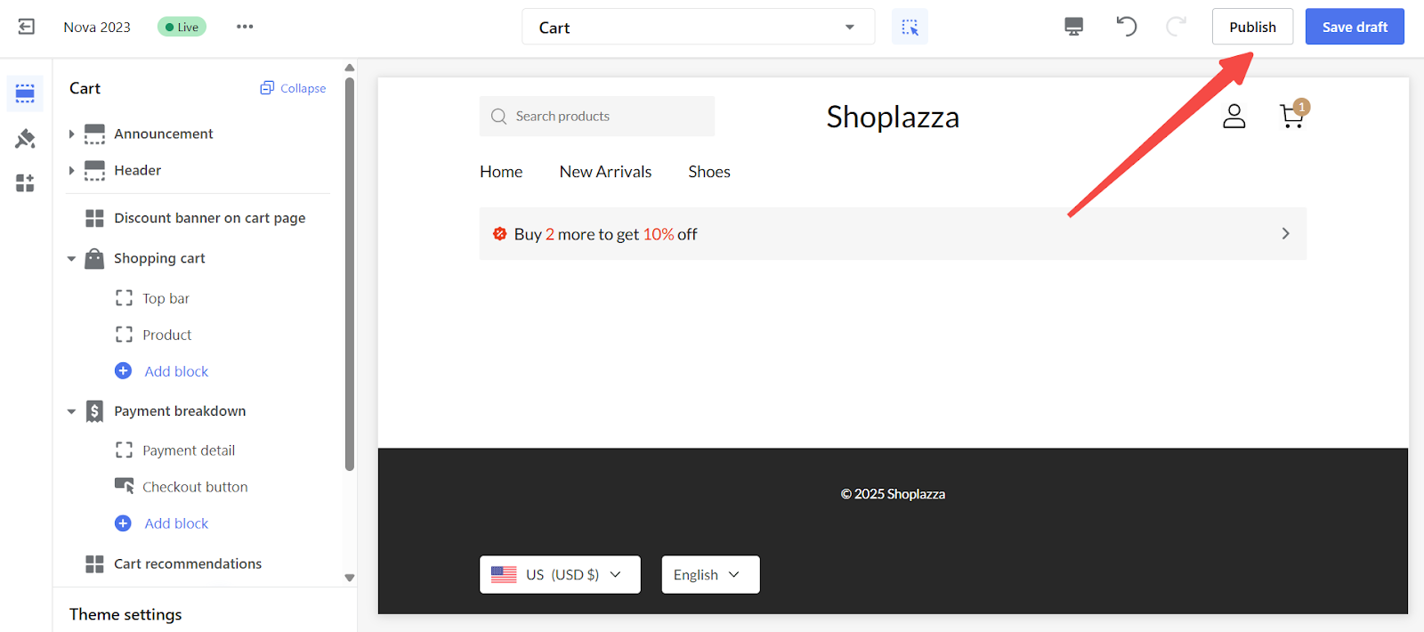Click Add block under Shopping cart
1424x632 pixels.
(176, 371)
